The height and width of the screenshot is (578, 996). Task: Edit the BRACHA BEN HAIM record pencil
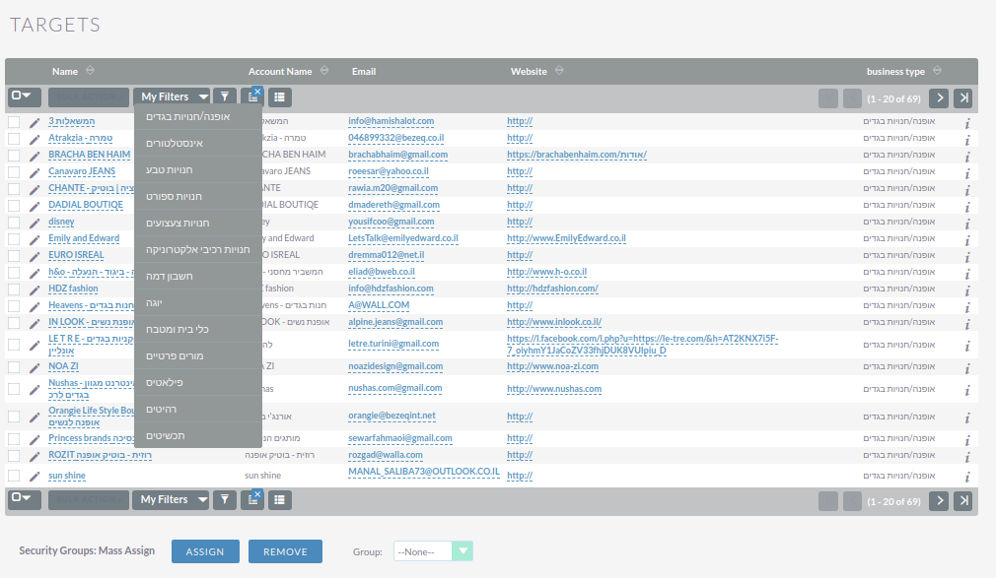tap(35, 157)
